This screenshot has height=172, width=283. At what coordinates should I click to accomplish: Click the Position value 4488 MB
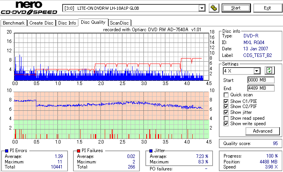269,162
